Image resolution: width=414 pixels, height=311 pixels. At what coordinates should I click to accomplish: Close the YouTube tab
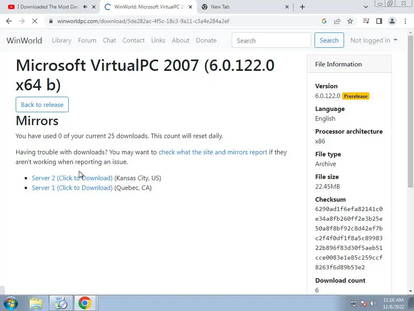click(x=93, y=7)
